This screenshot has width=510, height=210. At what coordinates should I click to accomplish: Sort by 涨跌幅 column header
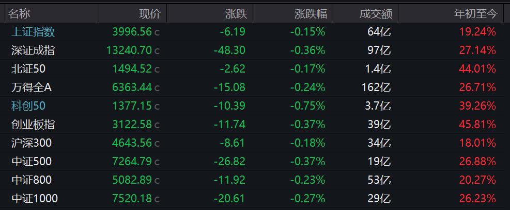click(x=310, y=13)
